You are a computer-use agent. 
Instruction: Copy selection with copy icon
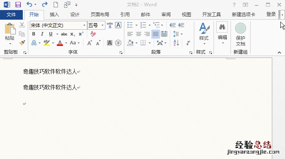pos(22,34)
